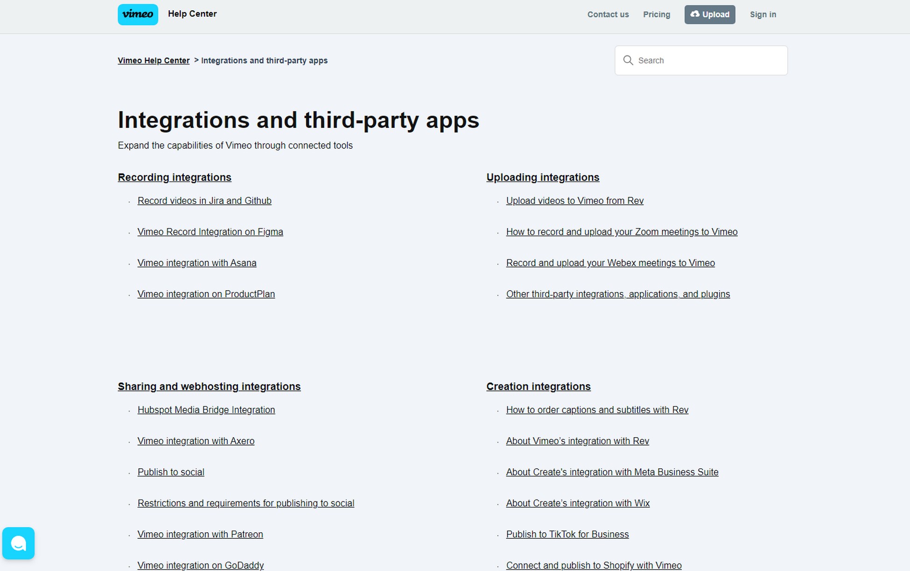
Task: Open Create's integration with Meta Business Suite
Action: 612,472
